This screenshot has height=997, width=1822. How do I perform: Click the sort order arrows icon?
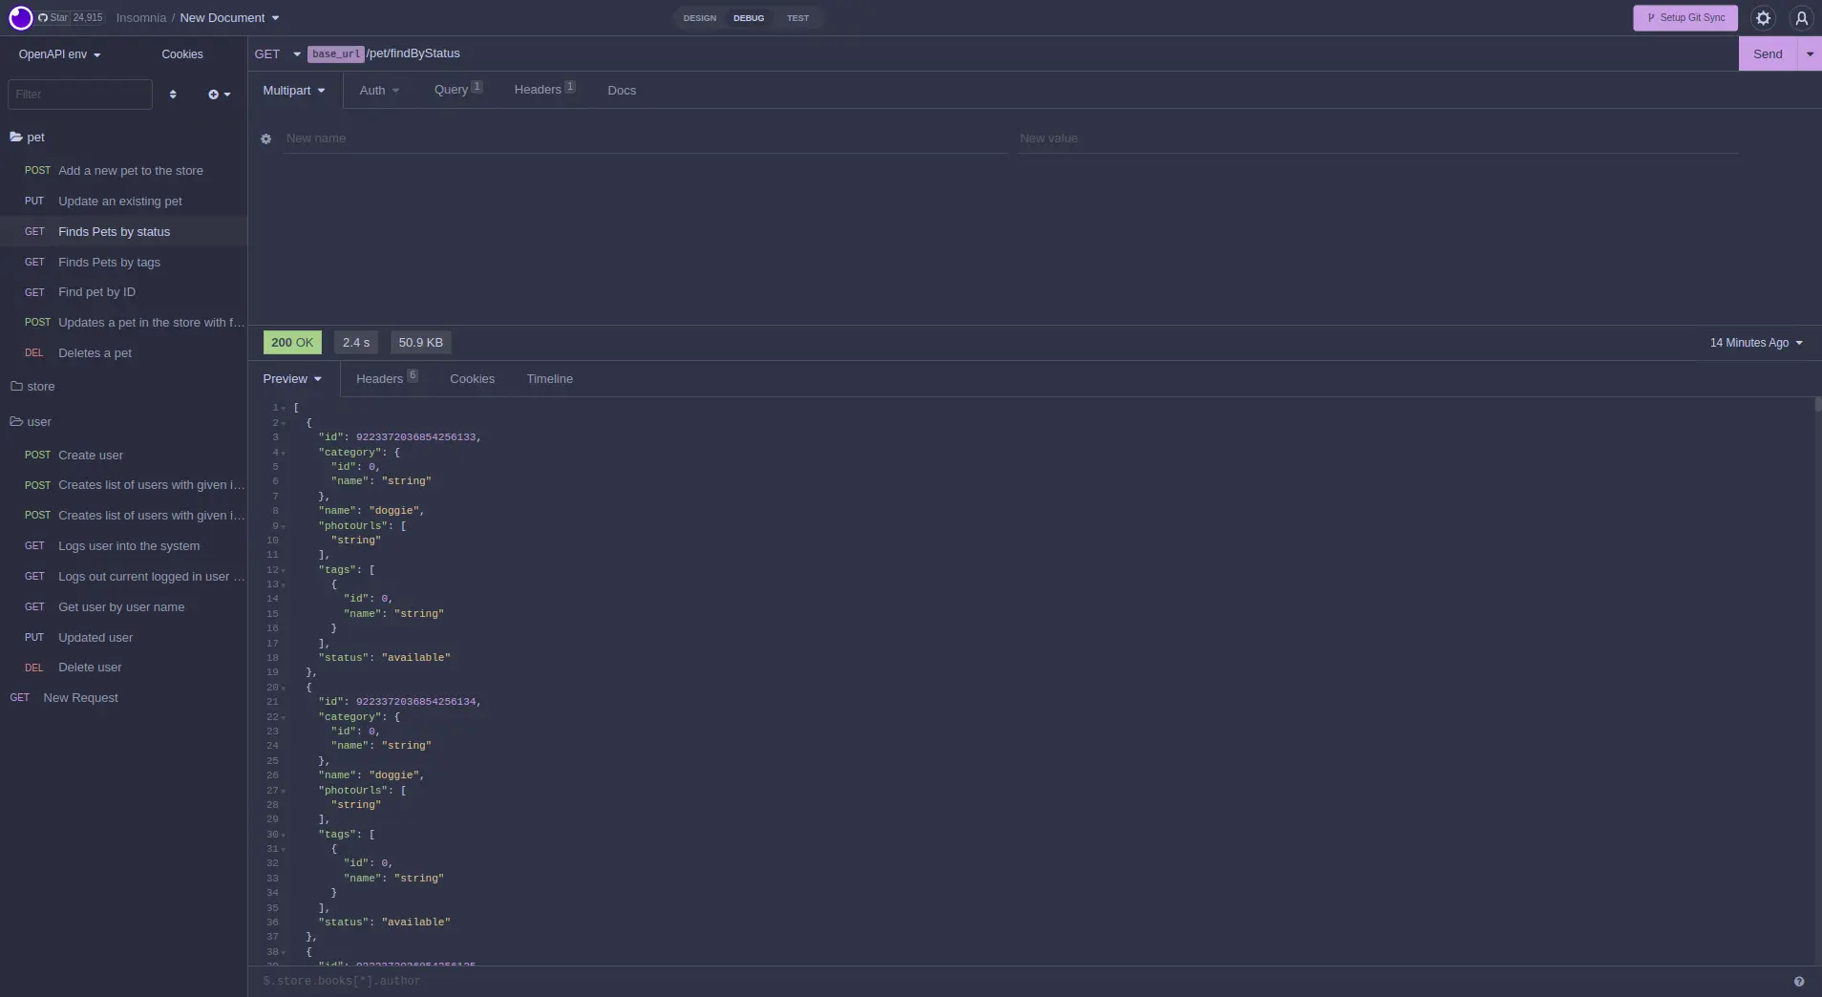tap(173, 95)
